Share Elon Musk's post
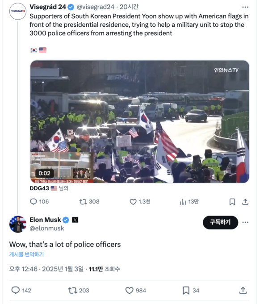Viewport: 268px width, 304px height. coord(243,290)
